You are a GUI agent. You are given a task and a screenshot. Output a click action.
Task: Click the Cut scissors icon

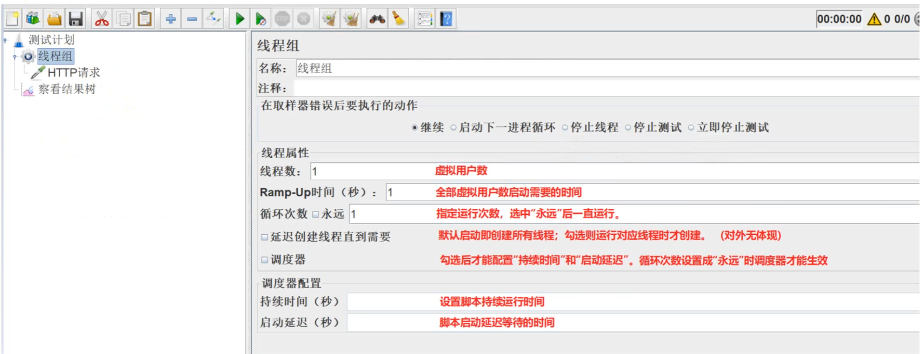click(x=102, y=19)
